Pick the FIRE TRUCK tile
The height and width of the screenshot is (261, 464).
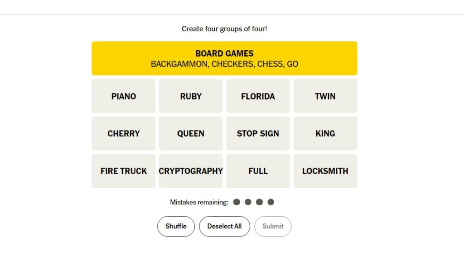pyautogui.click(x=123, y=171)
